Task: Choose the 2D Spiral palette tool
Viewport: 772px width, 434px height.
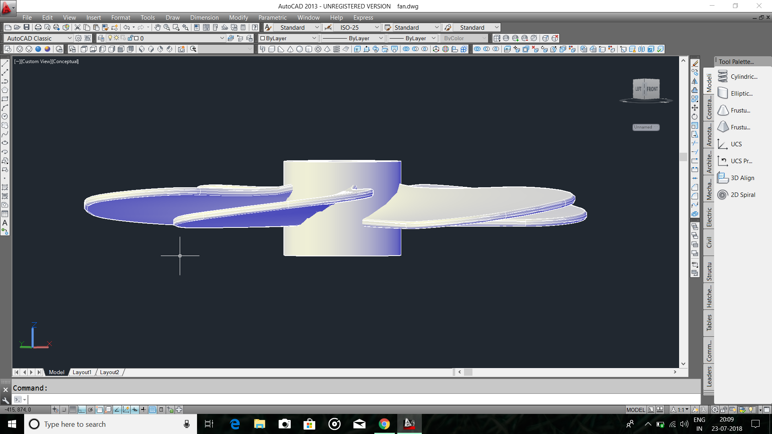Action: click(742, 194)
